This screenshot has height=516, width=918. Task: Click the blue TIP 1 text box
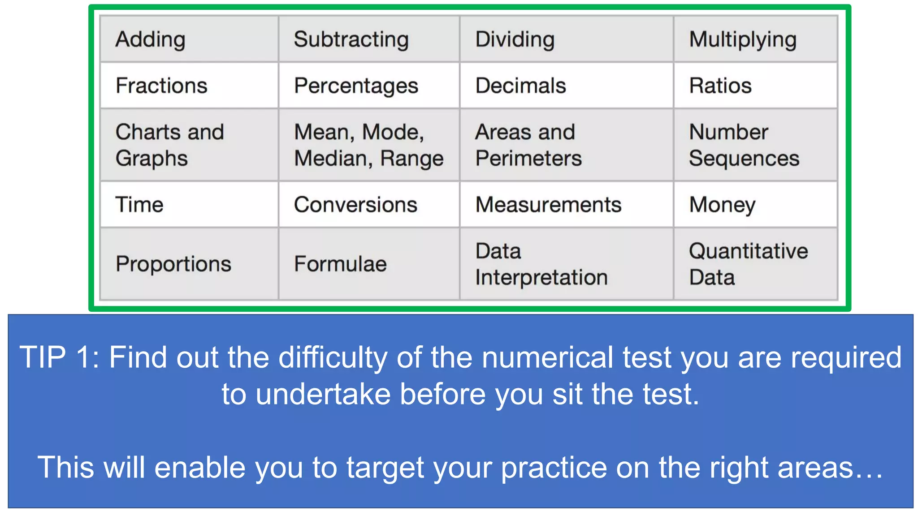click(x=460, y=411)
